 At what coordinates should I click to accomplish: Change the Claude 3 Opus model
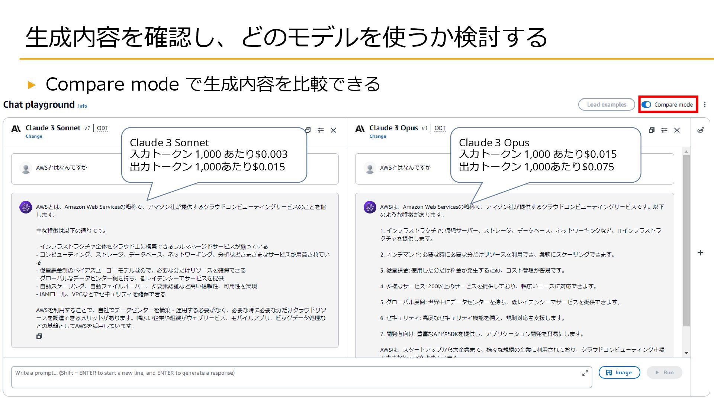(x=377, y=136)
